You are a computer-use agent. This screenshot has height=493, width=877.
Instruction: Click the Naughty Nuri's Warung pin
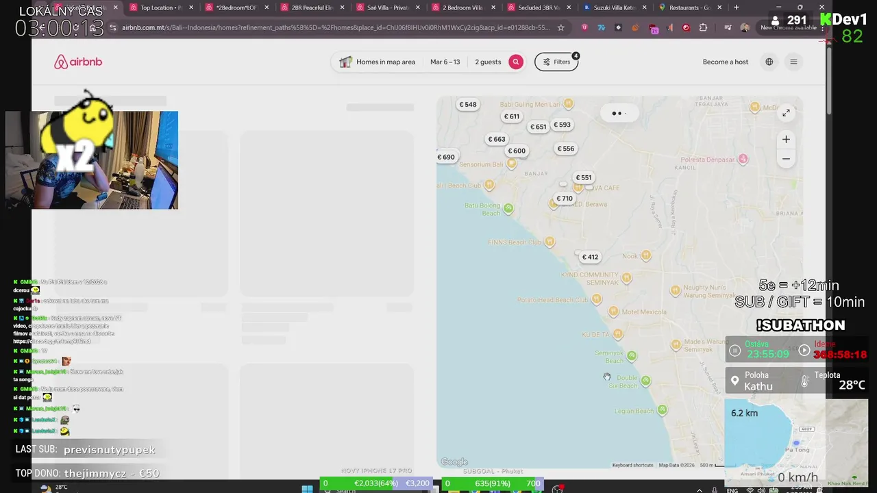(676, 290)
